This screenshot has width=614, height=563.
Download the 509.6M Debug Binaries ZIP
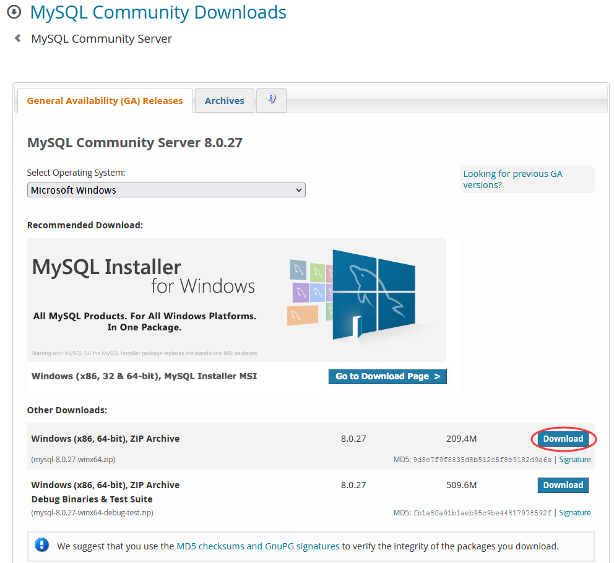tap(563, 485)
